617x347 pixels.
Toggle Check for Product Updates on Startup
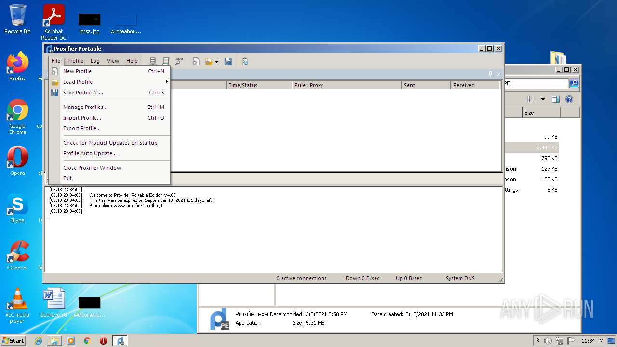[x=109, y=143]
